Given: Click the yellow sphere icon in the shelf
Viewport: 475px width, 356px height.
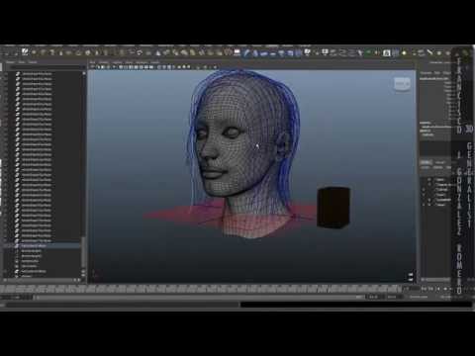Looking at the screenshot, I should click(405, 52).
